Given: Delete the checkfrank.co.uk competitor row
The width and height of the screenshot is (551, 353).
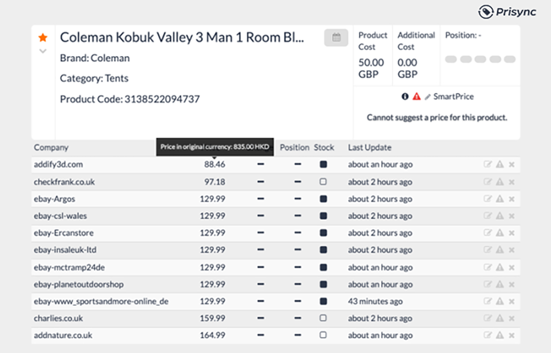Looking at the screenshot, I should point(511,182).
